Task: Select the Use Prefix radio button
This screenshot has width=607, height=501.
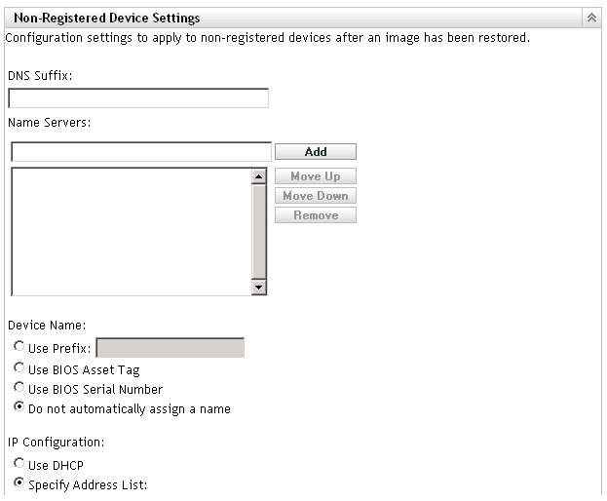Action: pyautogui.click(x=19, y=346)
